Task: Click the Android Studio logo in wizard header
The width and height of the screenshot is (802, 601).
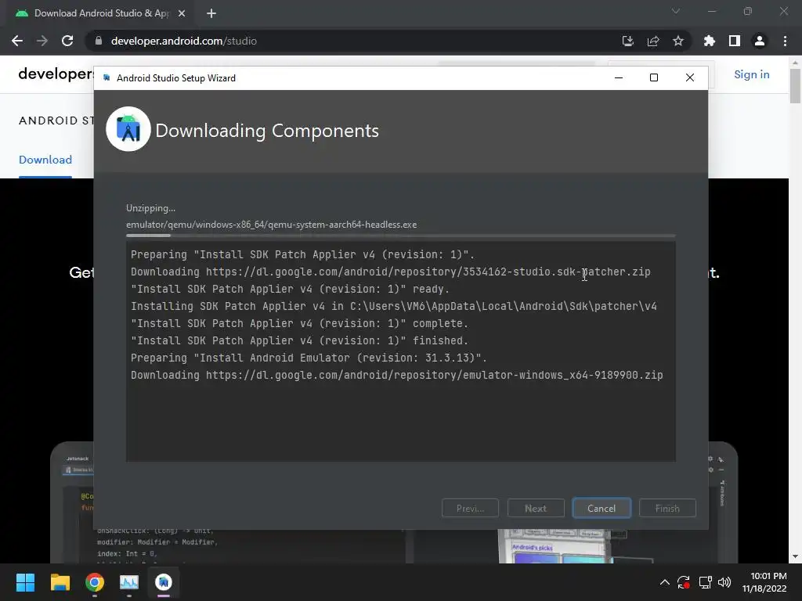Action: [128, 129]
